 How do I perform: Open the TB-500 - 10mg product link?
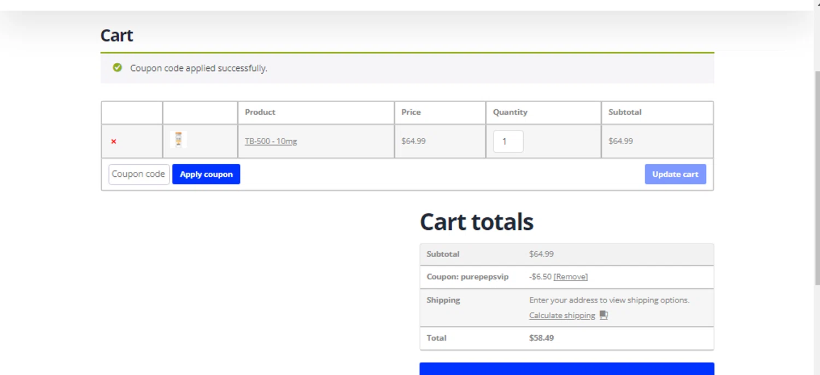271,141
